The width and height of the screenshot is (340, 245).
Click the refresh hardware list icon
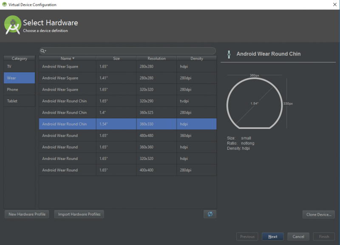tap(210, 214)
